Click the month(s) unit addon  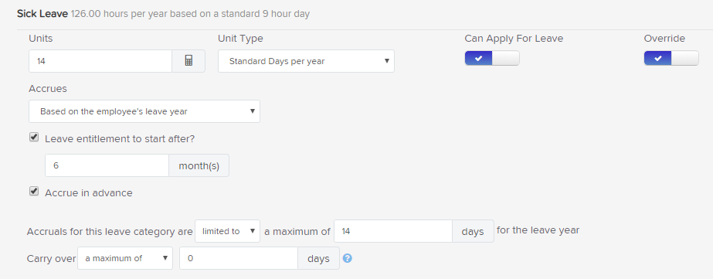pos(199,165)
